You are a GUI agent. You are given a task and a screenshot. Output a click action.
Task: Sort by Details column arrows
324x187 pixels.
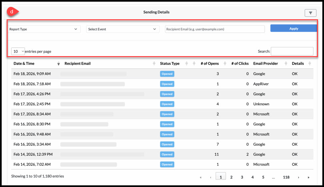tap(310, 63)
